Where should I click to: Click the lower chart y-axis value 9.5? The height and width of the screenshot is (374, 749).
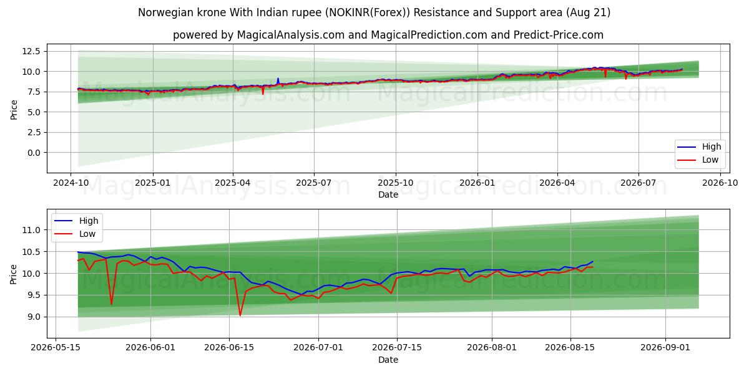[33, 295]
